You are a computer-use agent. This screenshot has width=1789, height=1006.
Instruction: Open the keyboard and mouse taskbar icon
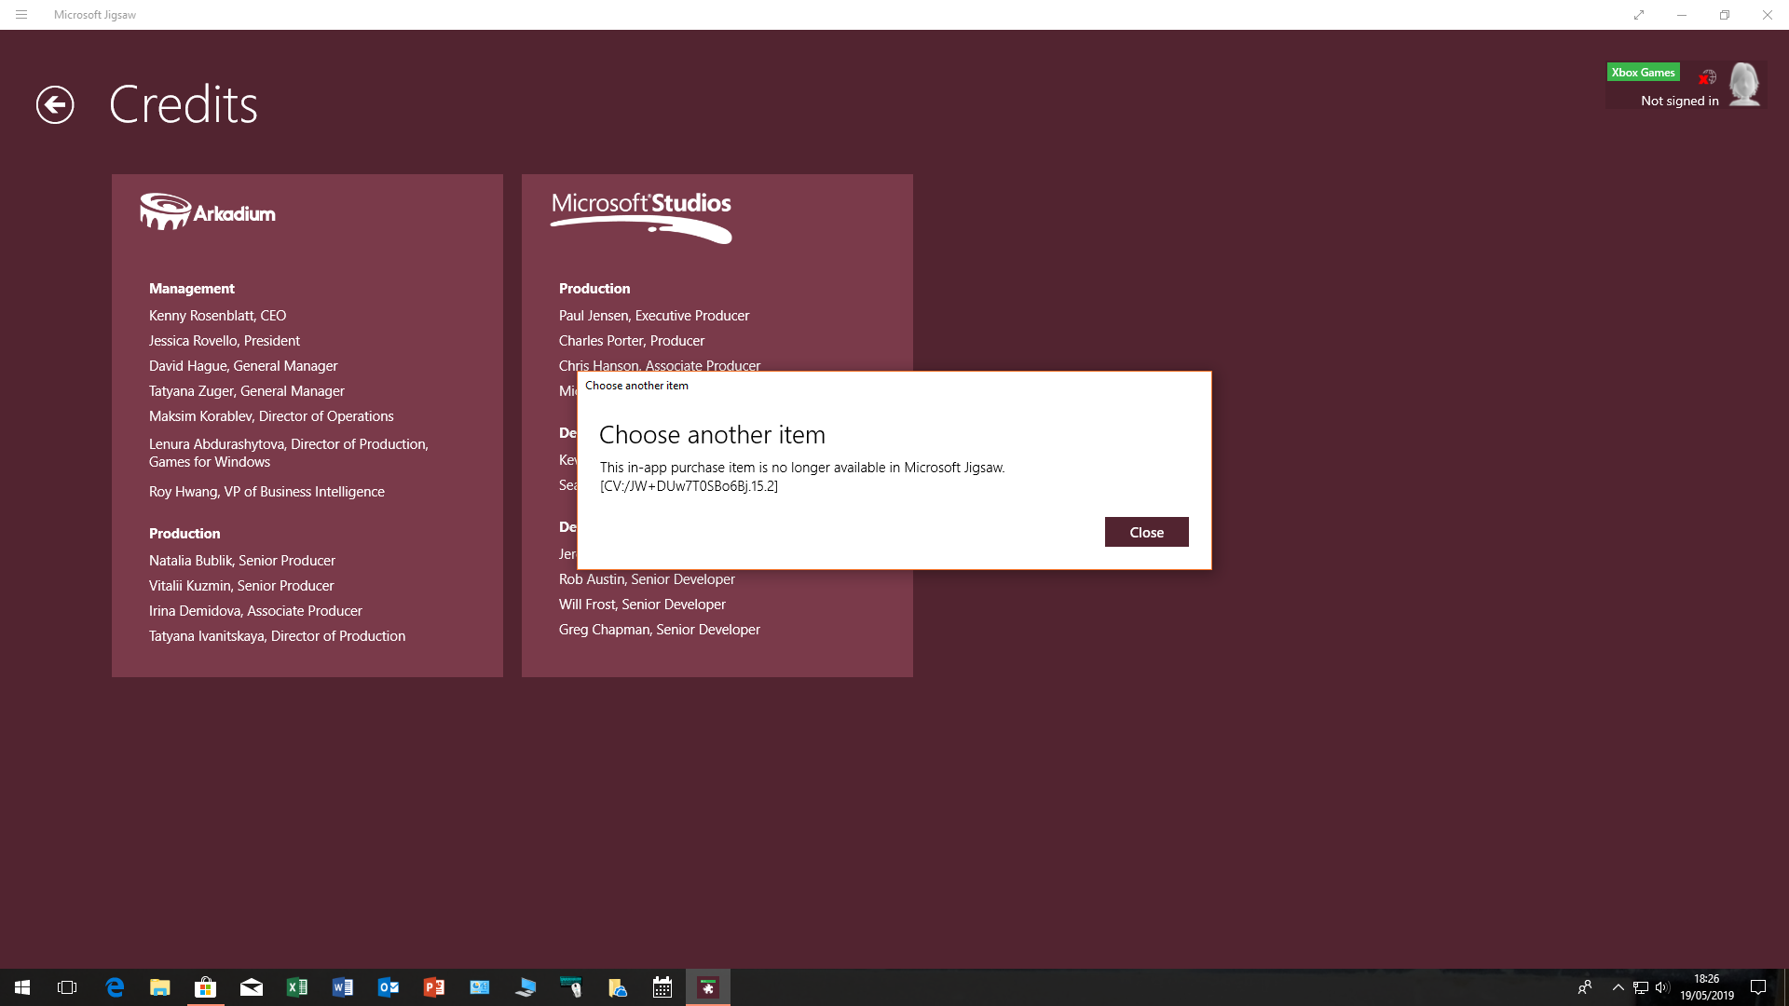pos(571,987)
